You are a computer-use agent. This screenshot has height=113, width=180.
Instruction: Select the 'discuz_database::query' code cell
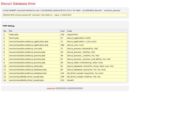pos(97,70)
